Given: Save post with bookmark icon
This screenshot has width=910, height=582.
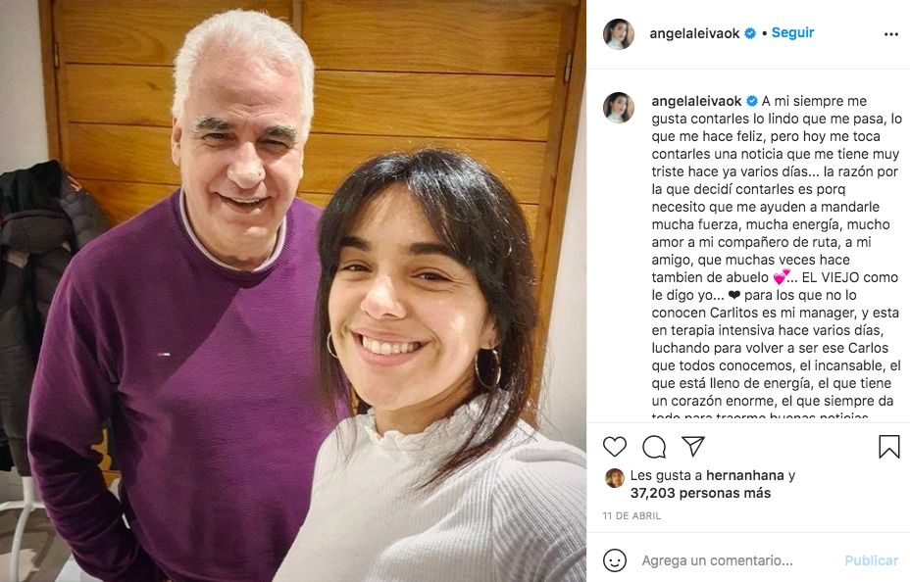Looking at the screenshot, I should tap(888, 447).
